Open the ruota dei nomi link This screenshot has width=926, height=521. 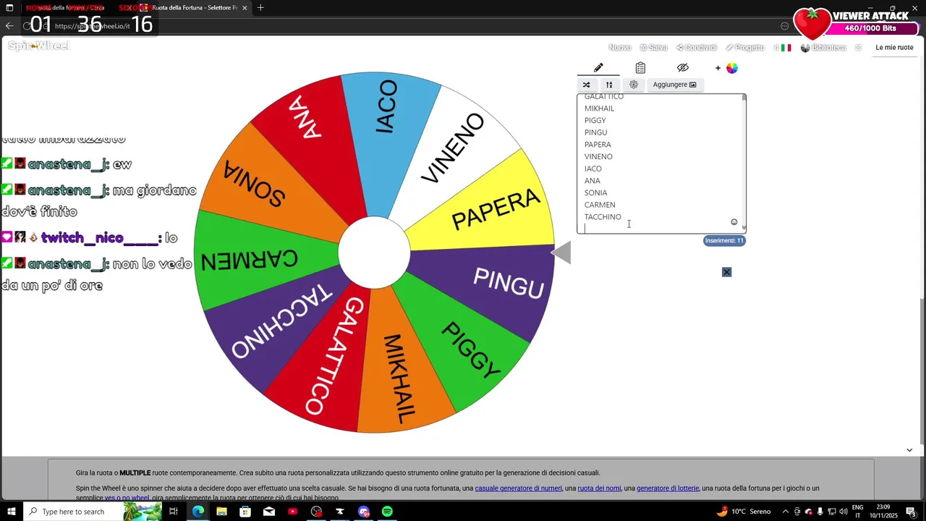point(599,488)
